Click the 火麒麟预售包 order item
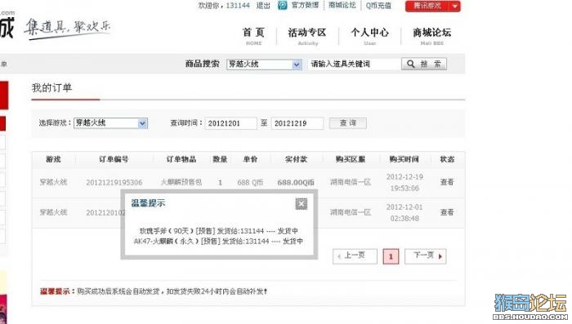The image size is (572, 324). click(x=181, y=182)
